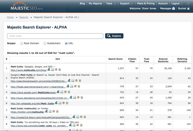Image resolution: width=193 pixels, height=131 pixels.
Task: Click the create-report document icon for mattcutts.com/blog
Action: click(x=52, y=70)
